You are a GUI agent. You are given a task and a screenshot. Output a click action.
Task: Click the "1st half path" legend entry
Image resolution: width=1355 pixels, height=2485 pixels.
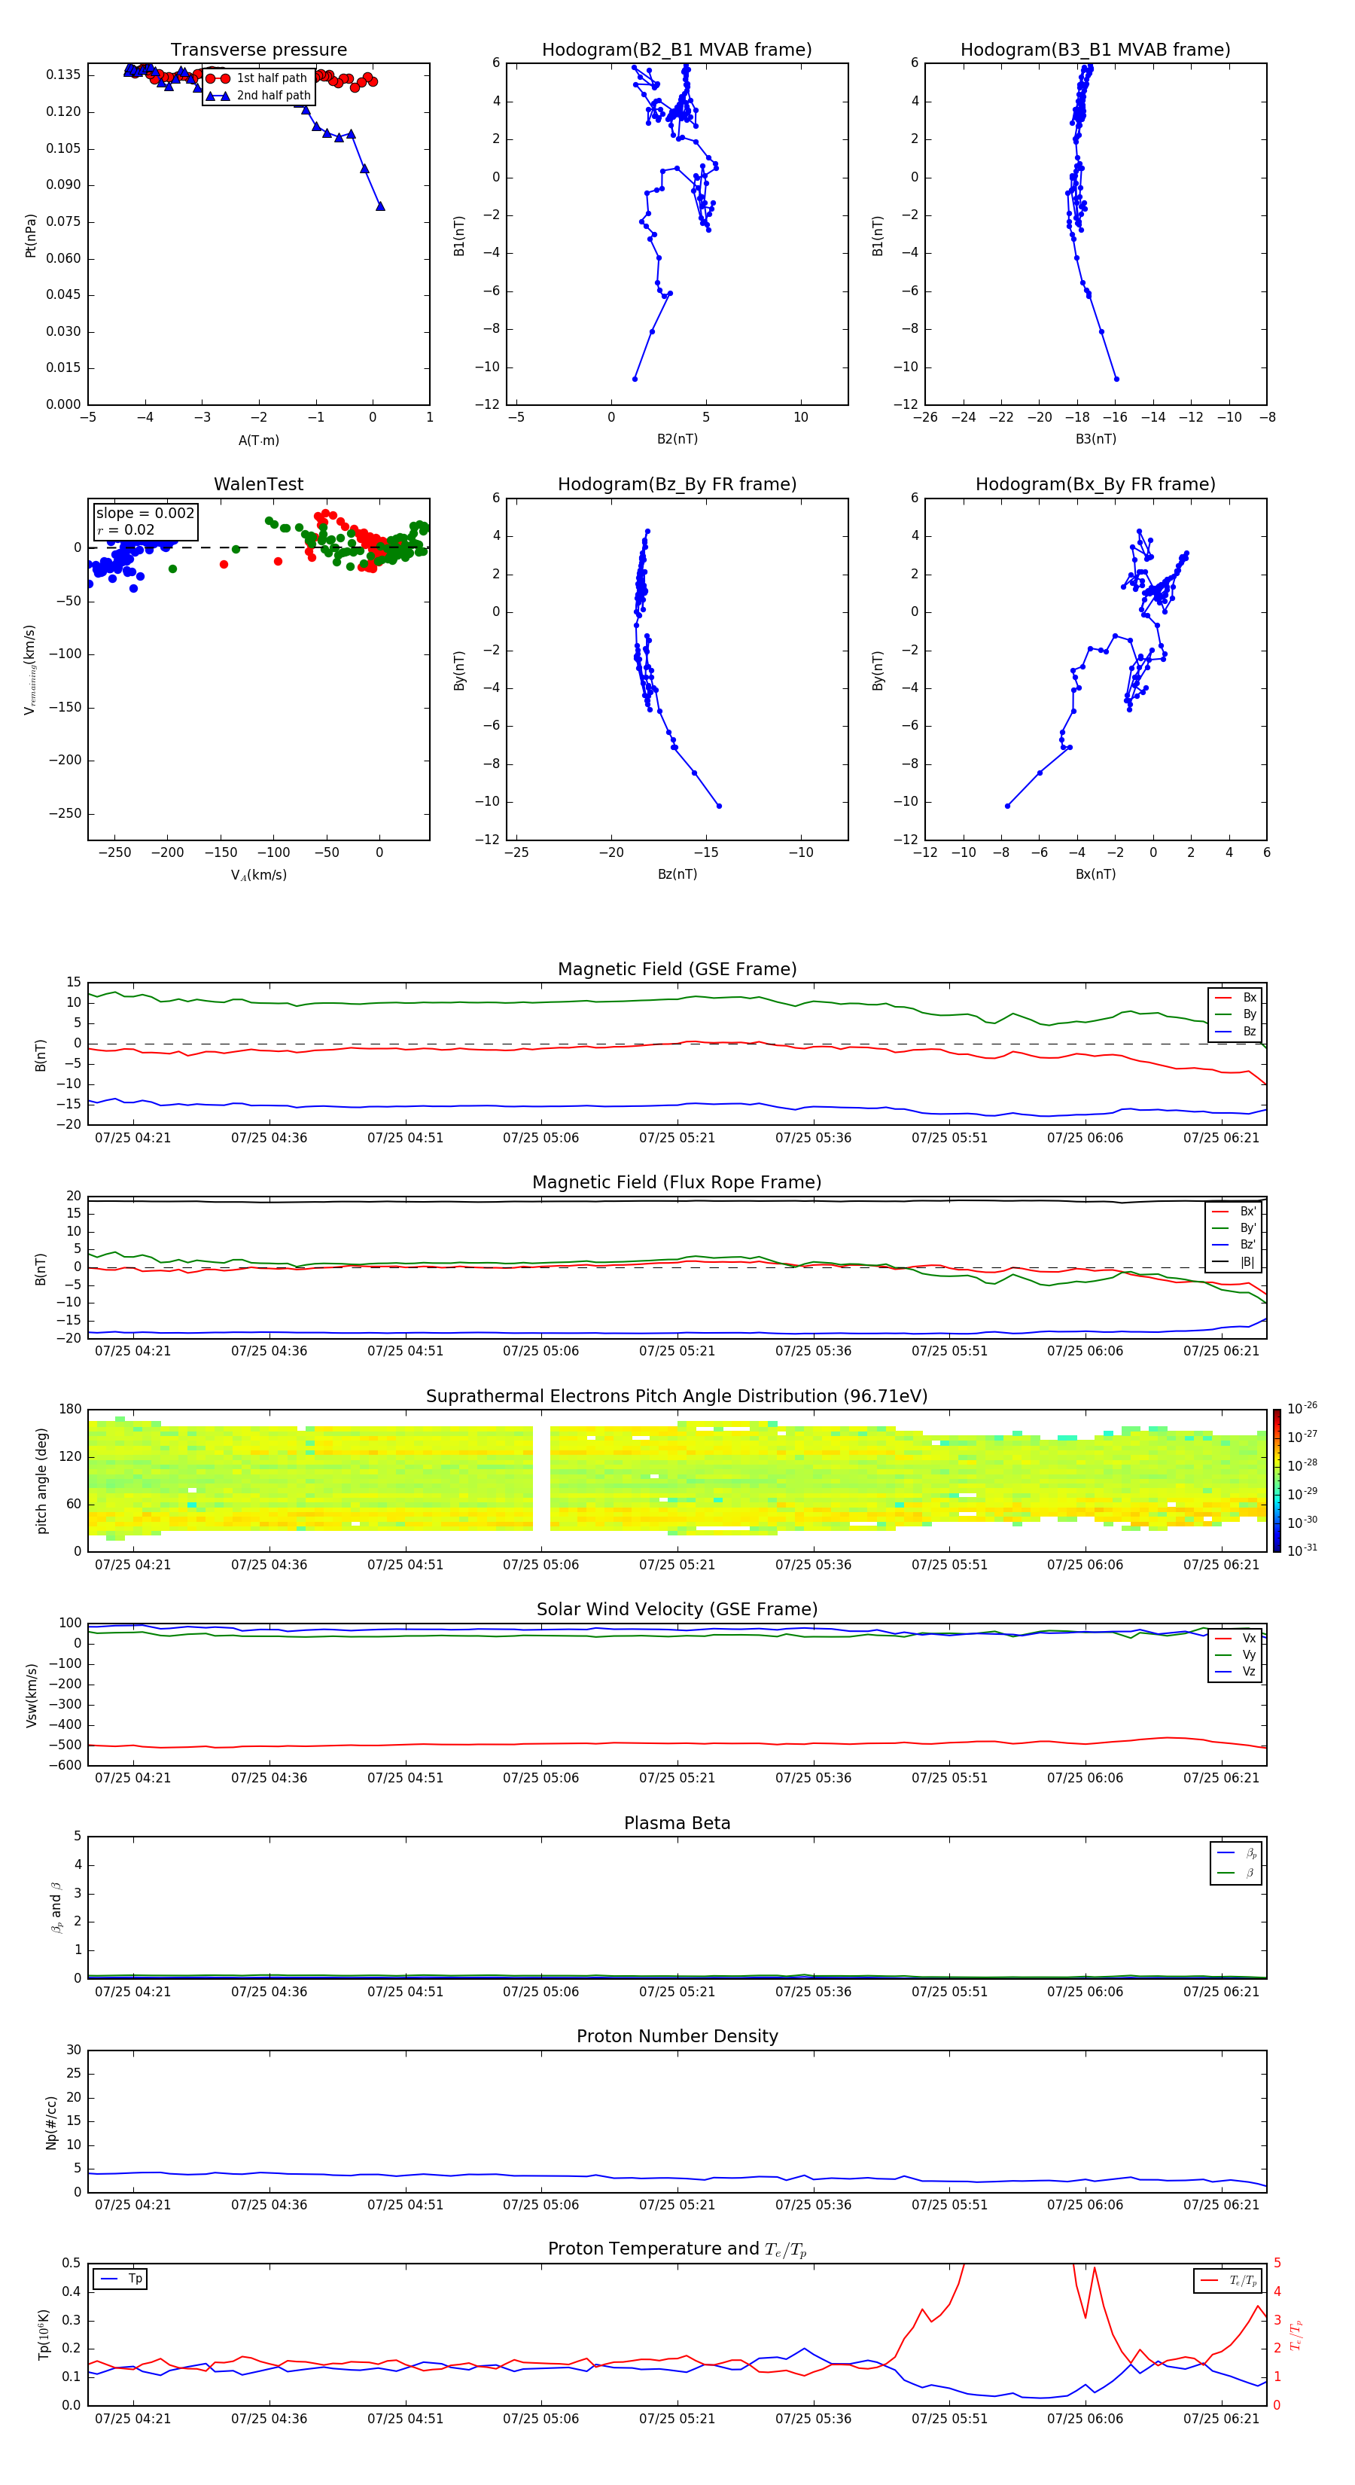(257, 78)
